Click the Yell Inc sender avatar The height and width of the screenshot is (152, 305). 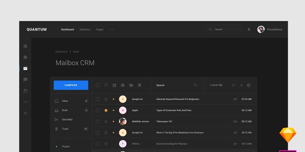[x=123, y=144]
